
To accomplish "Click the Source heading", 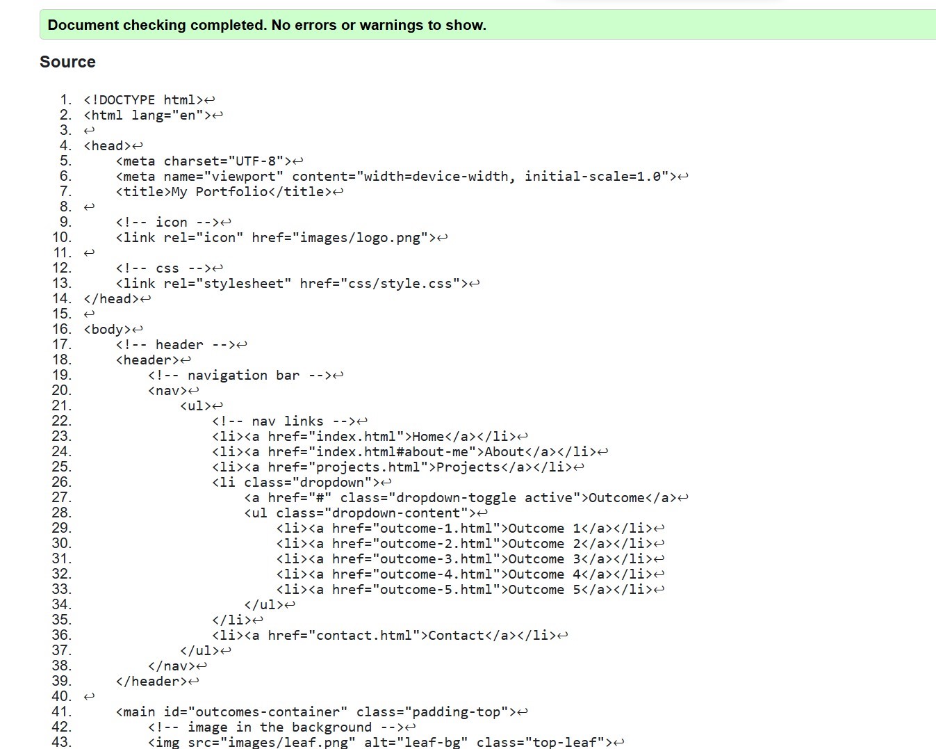I will (67, 62).
